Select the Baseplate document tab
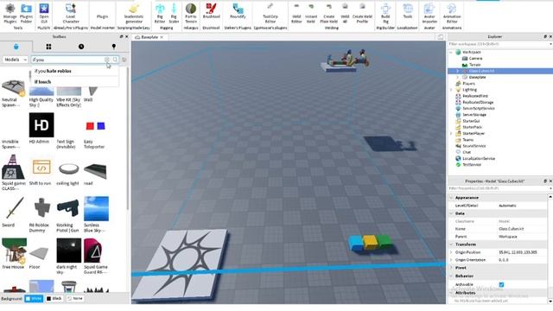The image size is (553, 311). 149,37
